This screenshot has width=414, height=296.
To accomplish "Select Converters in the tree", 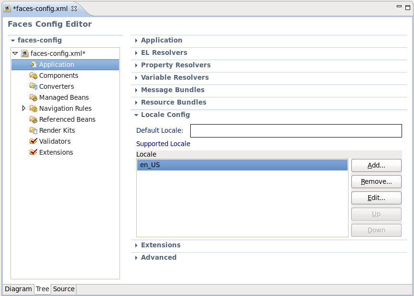I will (x=56, y=86).
